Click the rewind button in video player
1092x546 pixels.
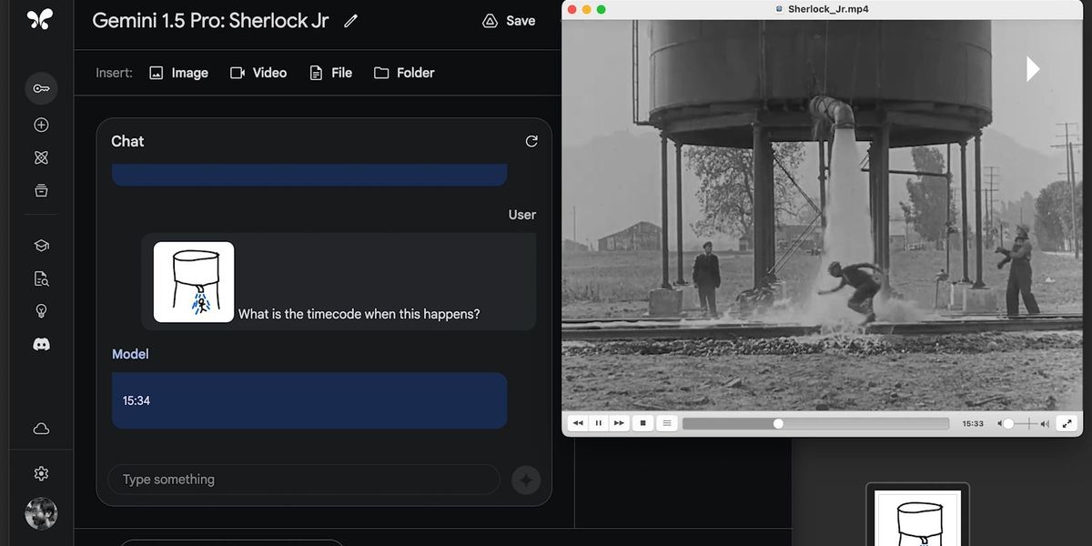578,423
